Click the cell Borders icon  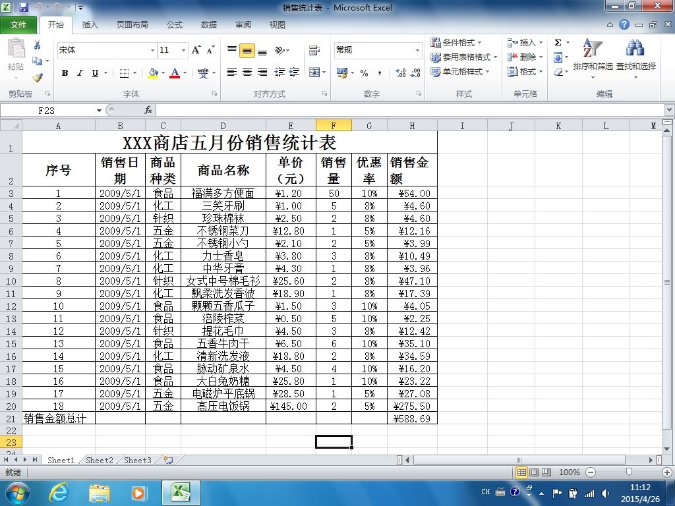124,73
